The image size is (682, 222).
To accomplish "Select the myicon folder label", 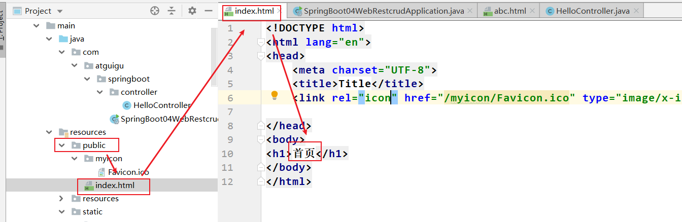I will pyautogui.click(x=109, y=159).
